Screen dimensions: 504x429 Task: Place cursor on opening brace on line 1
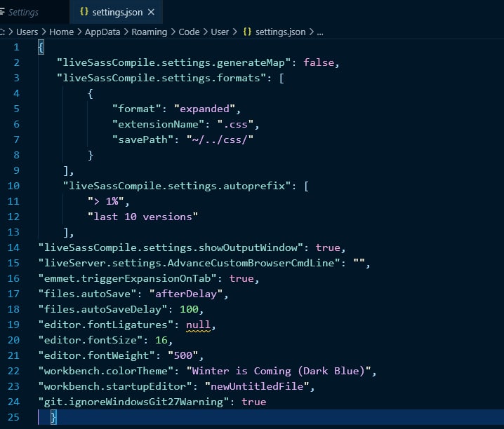[41, 48]
